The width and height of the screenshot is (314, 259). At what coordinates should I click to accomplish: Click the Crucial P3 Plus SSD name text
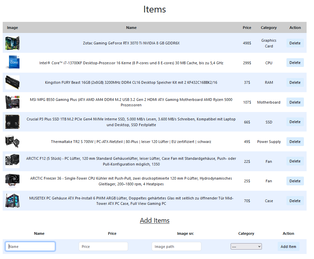131,122
